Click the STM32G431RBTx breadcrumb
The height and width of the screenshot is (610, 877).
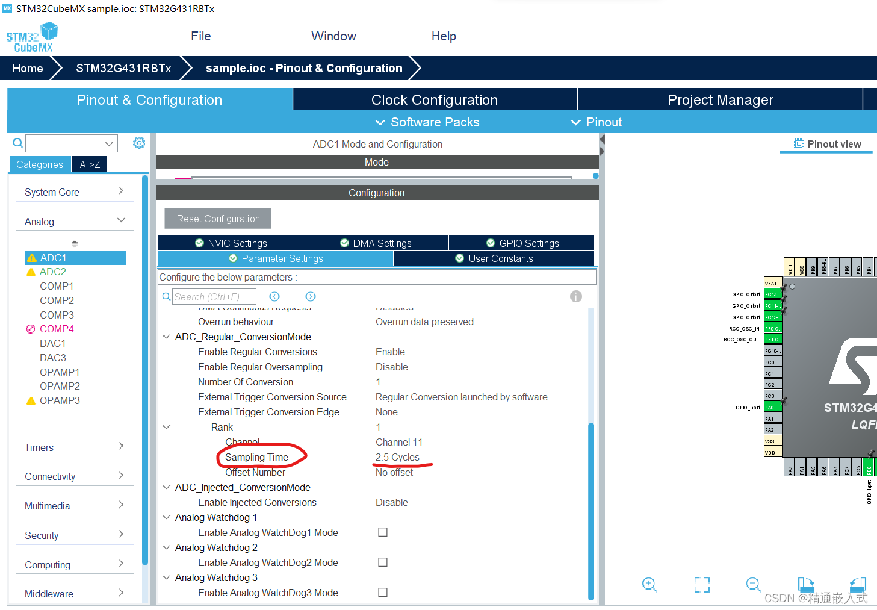(123, 68)
